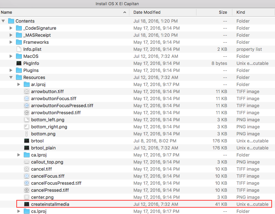275x214 pixels.
Task: Expand the cs.lproj folder triangle
Action: coord(19,211)
